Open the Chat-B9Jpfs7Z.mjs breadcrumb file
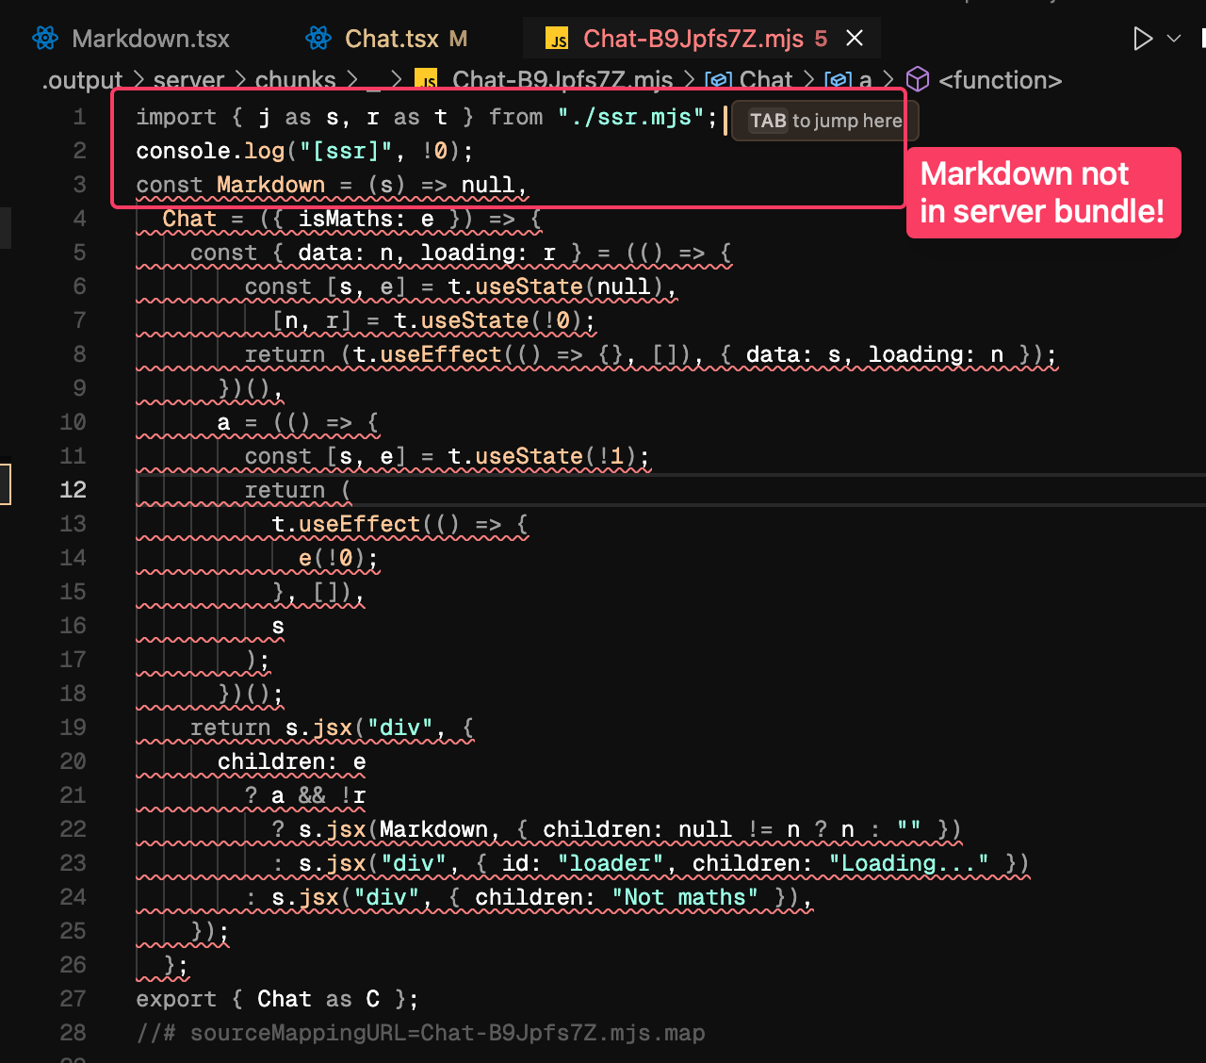The height and width of the screenshot is (1063, 1206). tap(562, 80)
